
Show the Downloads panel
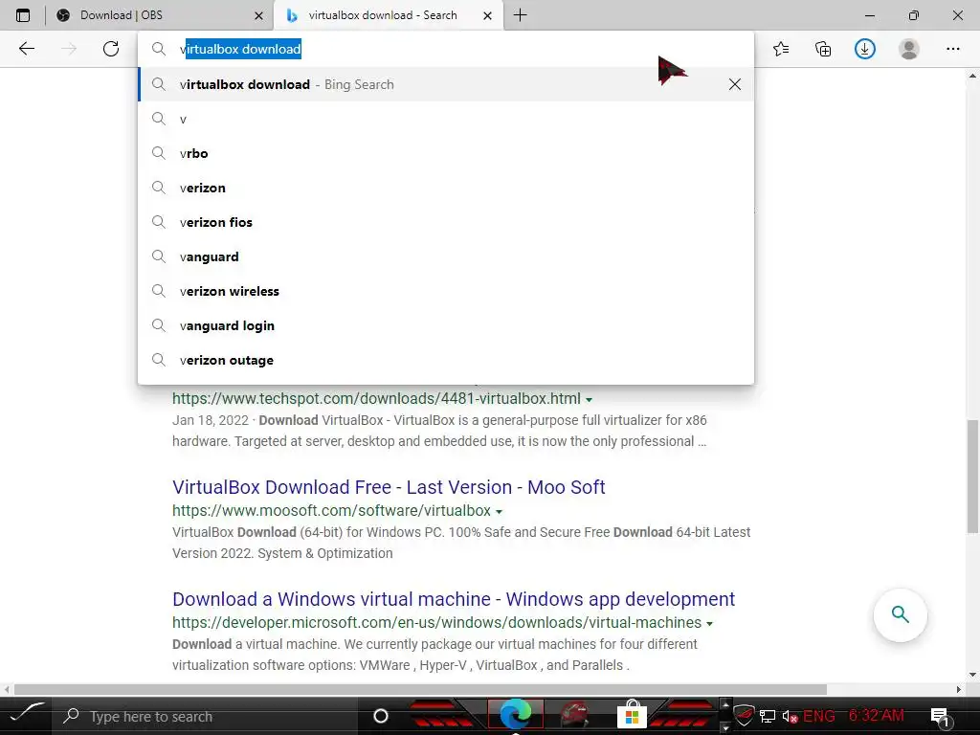tap(865, 49)
